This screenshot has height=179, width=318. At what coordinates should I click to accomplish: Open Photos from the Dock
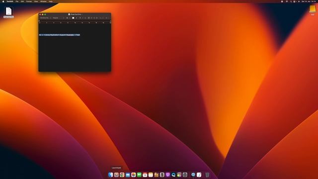click(x=134, y=175)
